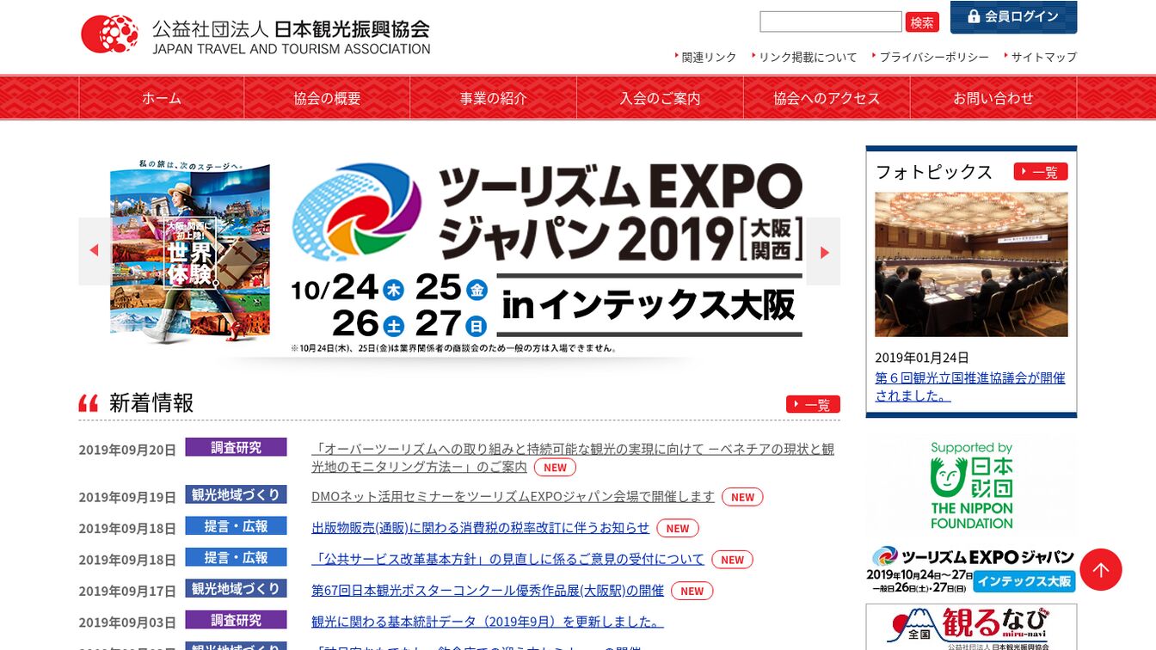
Task: Click 一覧 button beside 新着情報 heading
Action: 813,404
